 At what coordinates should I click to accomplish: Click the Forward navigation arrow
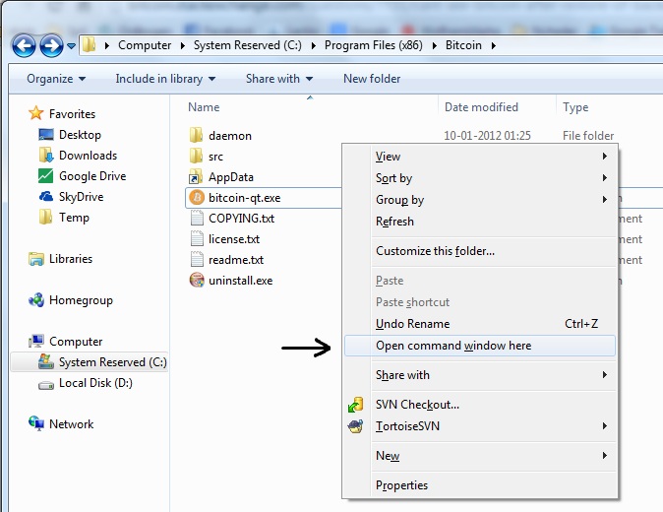[51, 45]
